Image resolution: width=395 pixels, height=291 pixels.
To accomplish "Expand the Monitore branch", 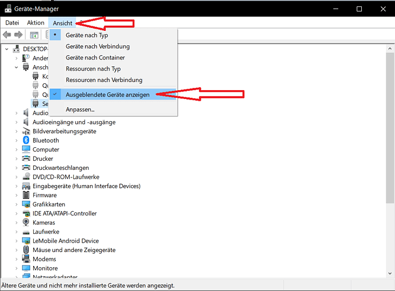I will (16, 268).
